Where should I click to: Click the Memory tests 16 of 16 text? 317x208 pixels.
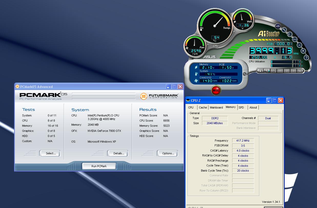coord(53,126)
